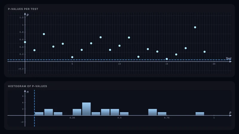
Task: Click the "0.8" tick label on p axis
Action: coord(22,32)
